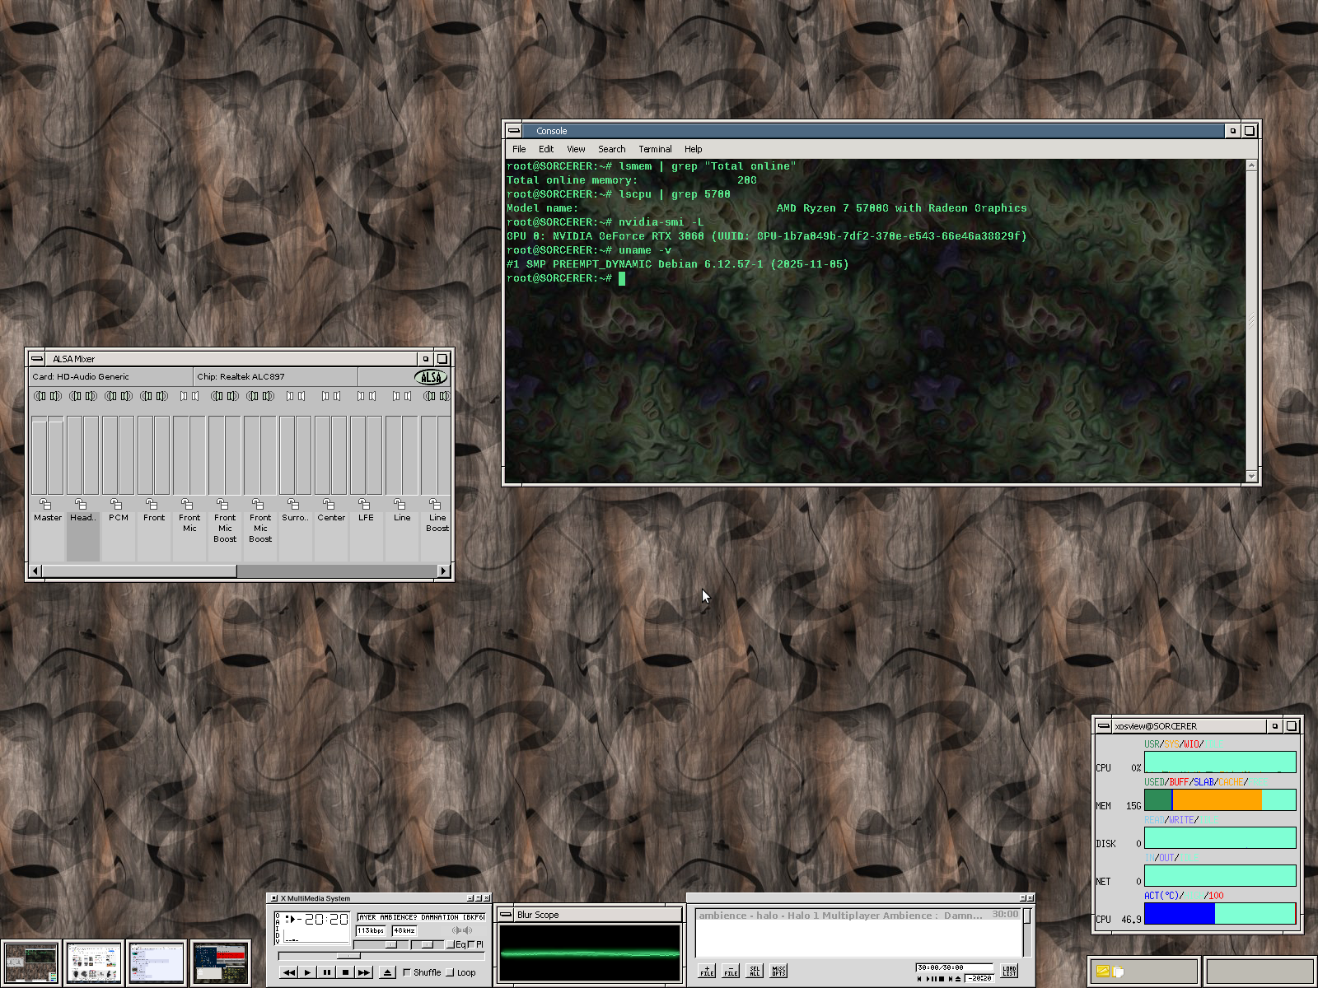1318x988 pixels.
Task: Mute the left Line channel speaker
Action: point(396,396)
